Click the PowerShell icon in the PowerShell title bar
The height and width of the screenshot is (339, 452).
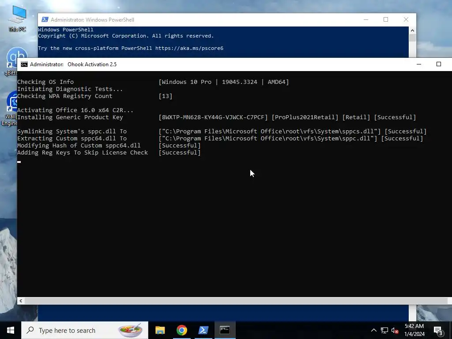[45, 19]
